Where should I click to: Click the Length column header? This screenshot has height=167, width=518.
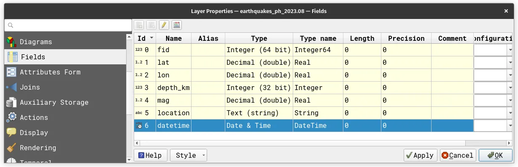(362, 38)
